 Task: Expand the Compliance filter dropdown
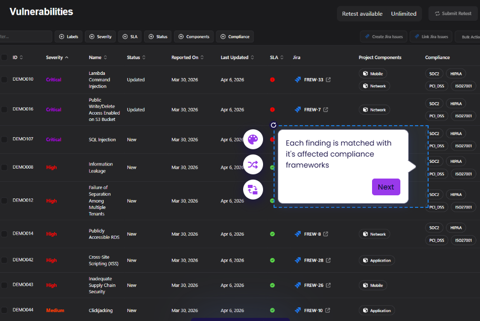point(234,37)
